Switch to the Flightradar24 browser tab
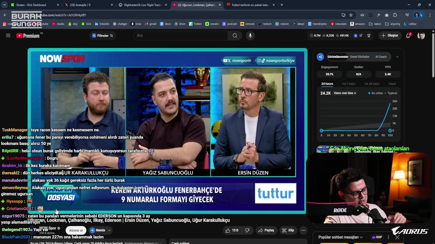 point(143,5)
